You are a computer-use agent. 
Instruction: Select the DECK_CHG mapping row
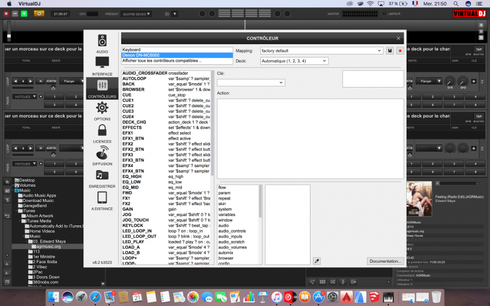(166, 122)
